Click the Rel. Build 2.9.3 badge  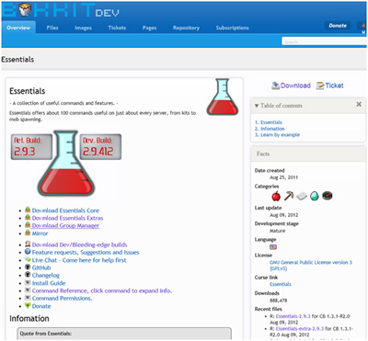[31, 147]
